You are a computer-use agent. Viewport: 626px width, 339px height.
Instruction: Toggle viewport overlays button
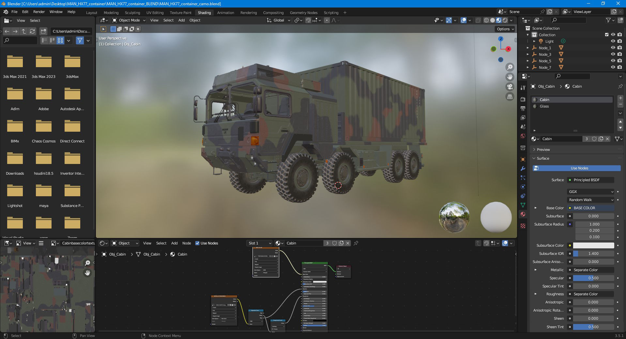(464, 20)
